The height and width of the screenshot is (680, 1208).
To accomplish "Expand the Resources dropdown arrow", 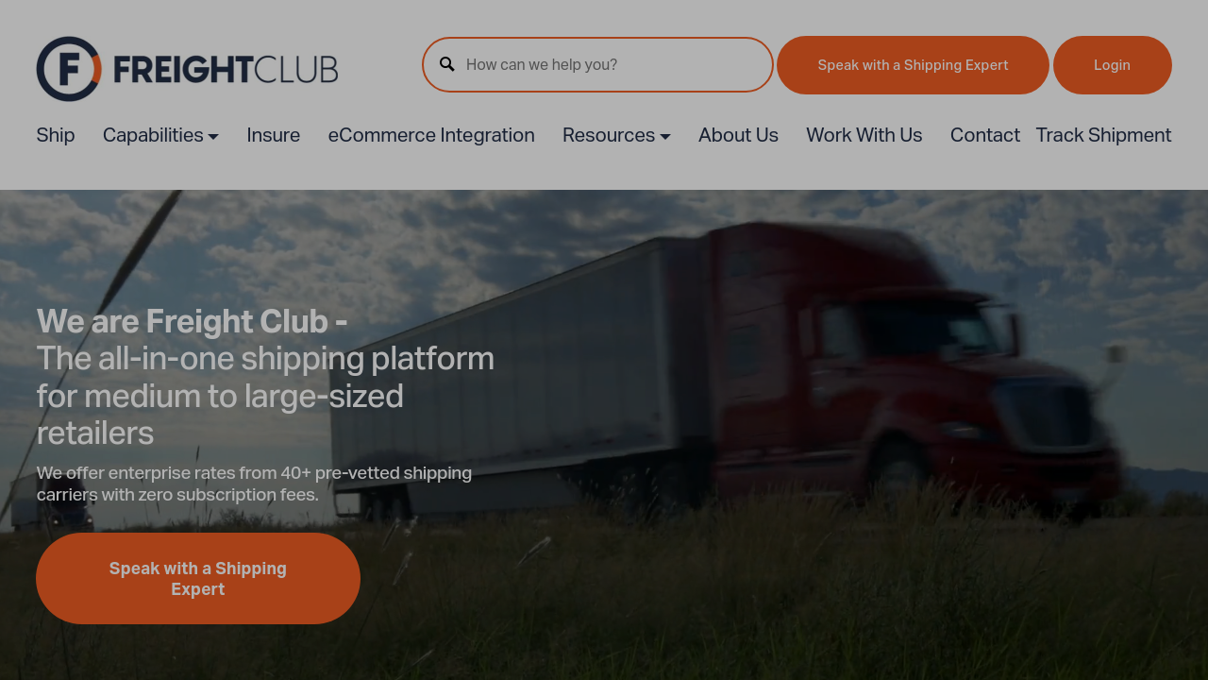I will (x=665, y=136).
